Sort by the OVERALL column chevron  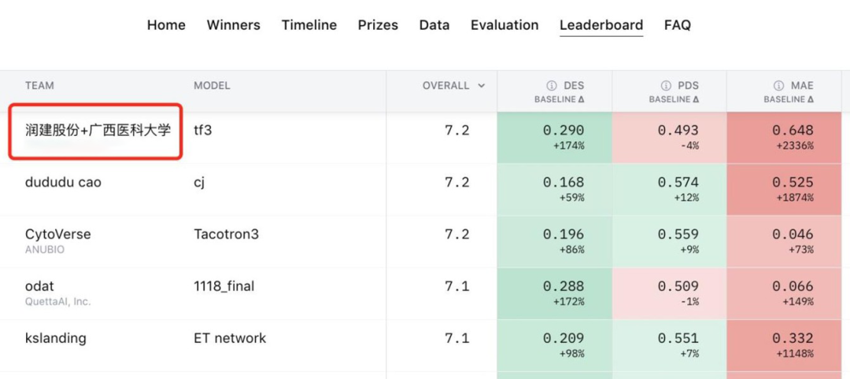click(482, 86)
